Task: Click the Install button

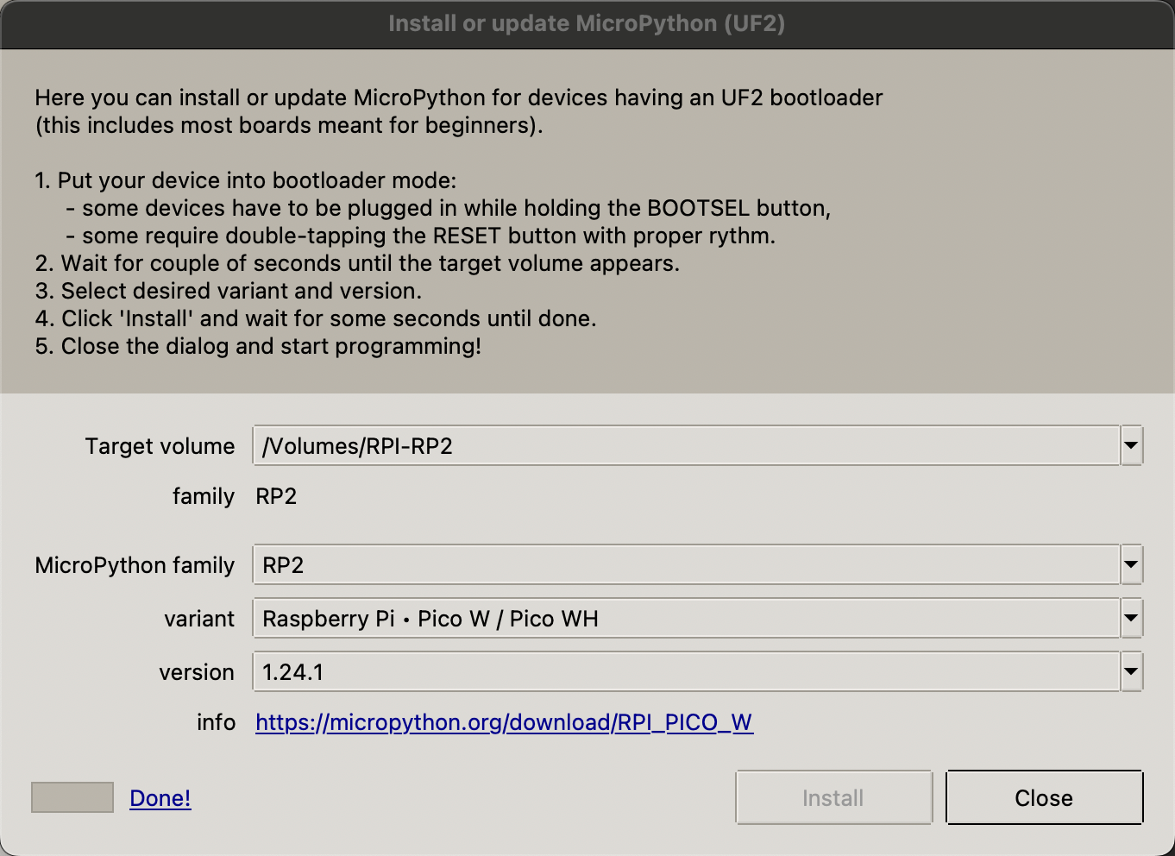Action: click(x=833, y=798)
